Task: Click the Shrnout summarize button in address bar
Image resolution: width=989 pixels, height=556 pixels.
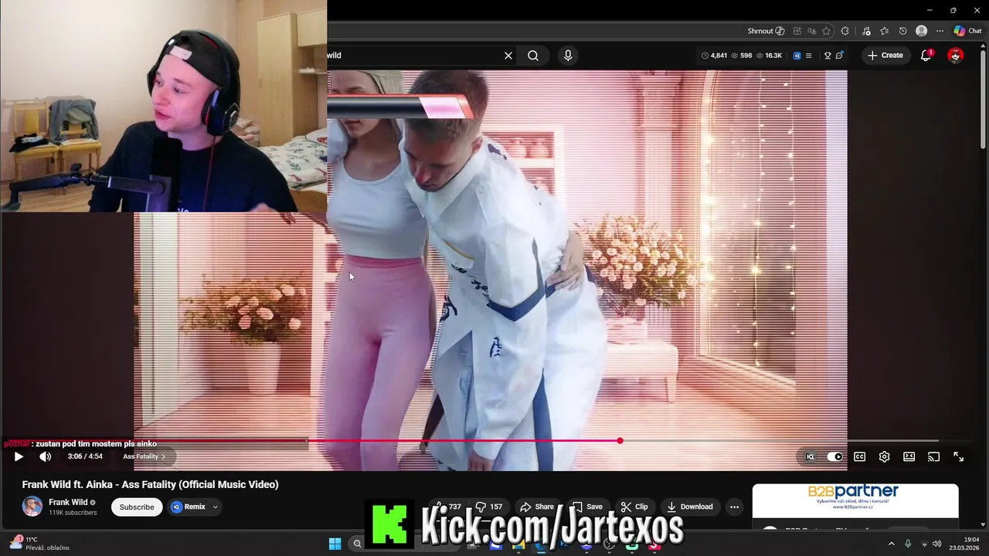Action: (x=766, y=31)
